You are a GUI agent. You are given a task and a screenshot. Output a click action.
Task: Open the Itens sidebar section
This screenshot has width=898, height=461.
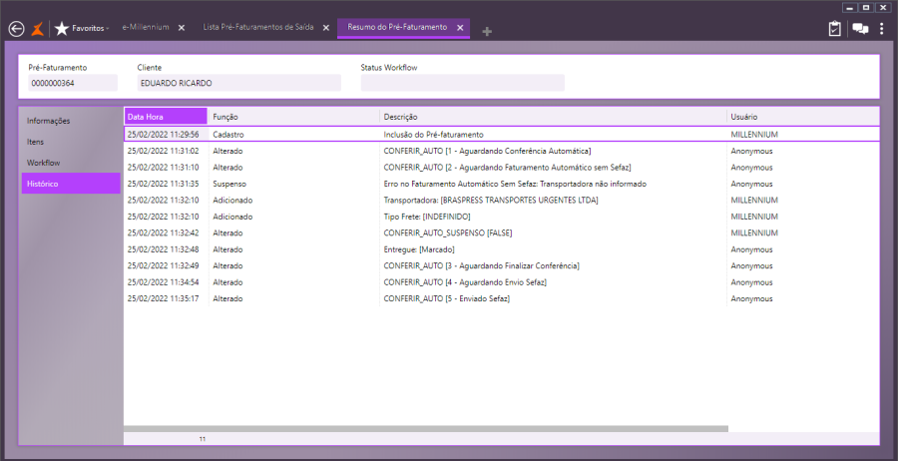(71, 142)
